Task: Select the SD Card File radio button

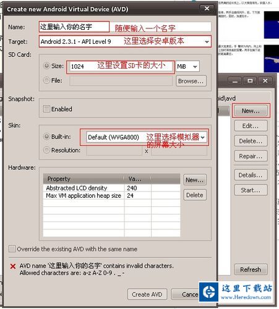Action: pos(47,80)
